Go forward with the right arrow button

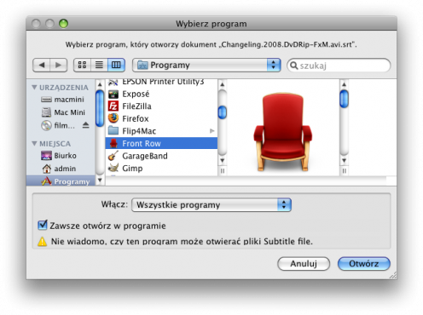tap(59, 65)
